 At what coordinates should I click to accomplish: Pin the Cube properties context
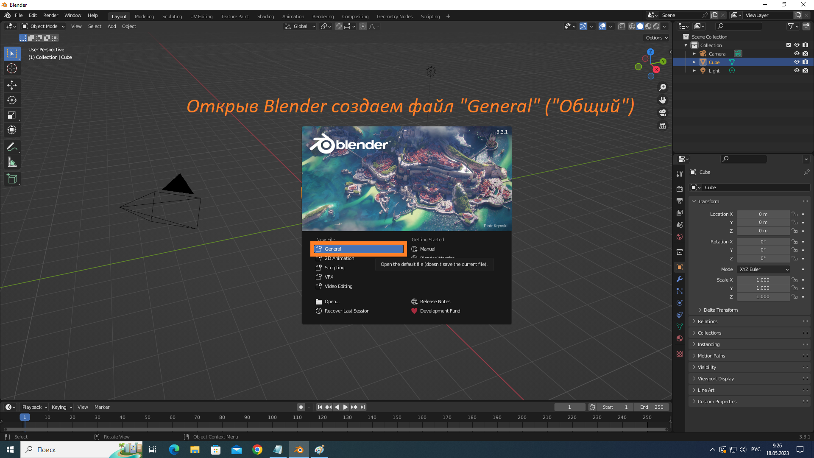[x=806, y=172]
